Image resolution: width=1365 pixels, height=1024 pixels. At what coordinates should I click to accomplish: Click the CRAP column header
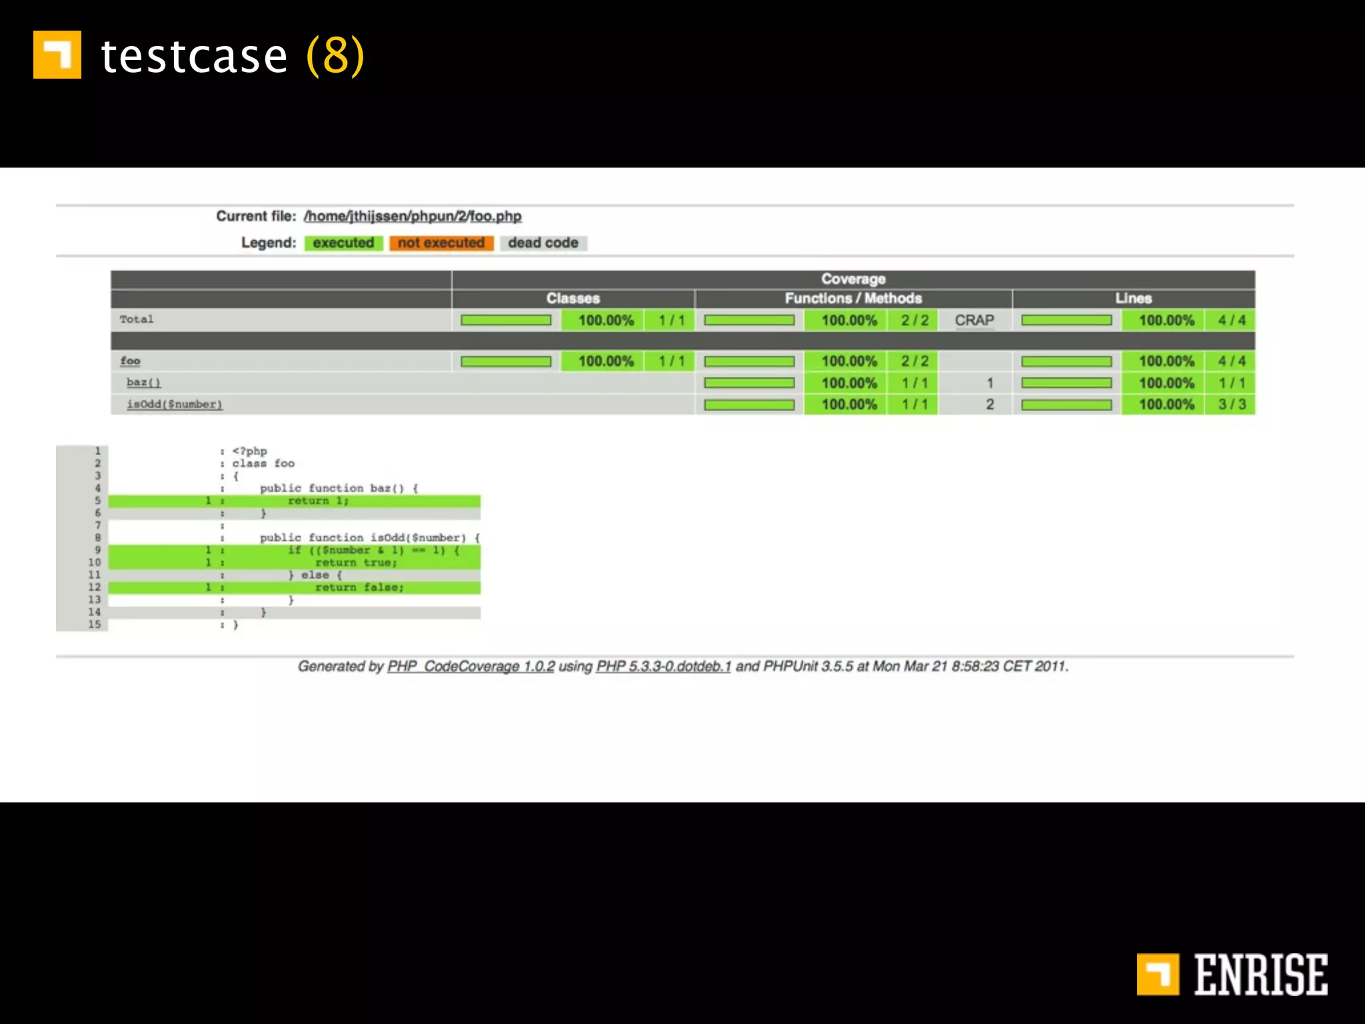pos(974,320)
